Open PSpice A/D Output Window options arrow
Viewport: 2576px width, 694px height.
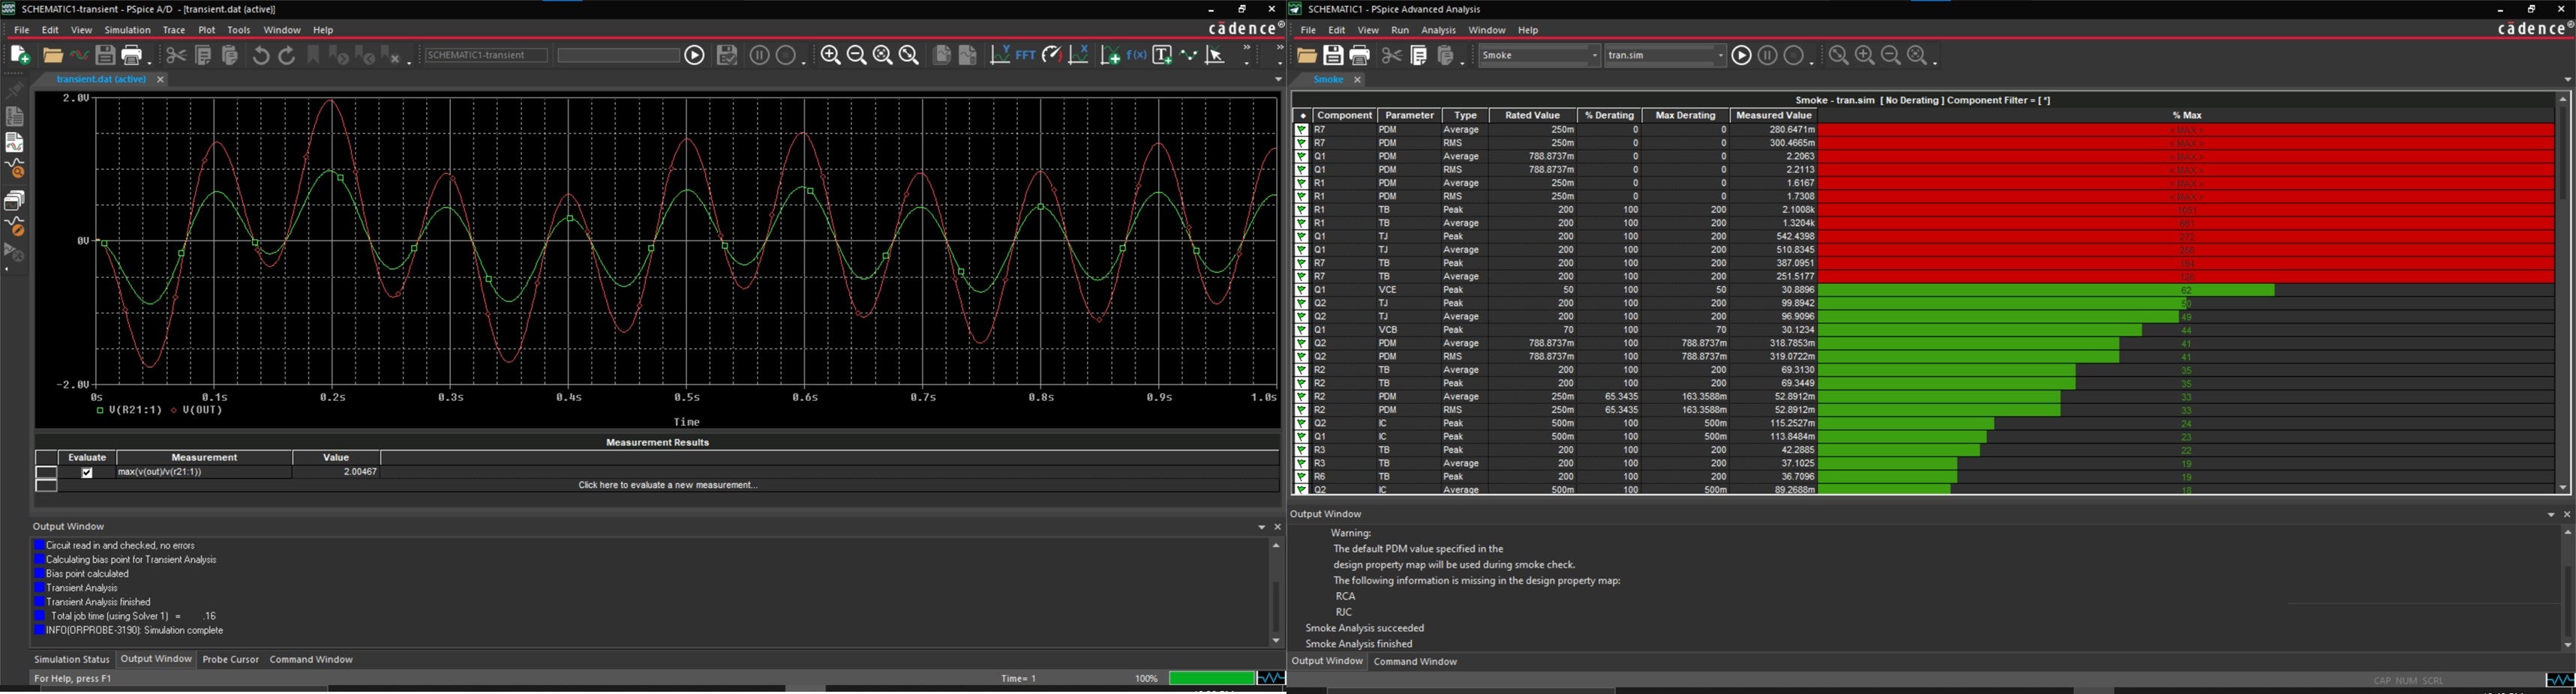coord(1261,527)
